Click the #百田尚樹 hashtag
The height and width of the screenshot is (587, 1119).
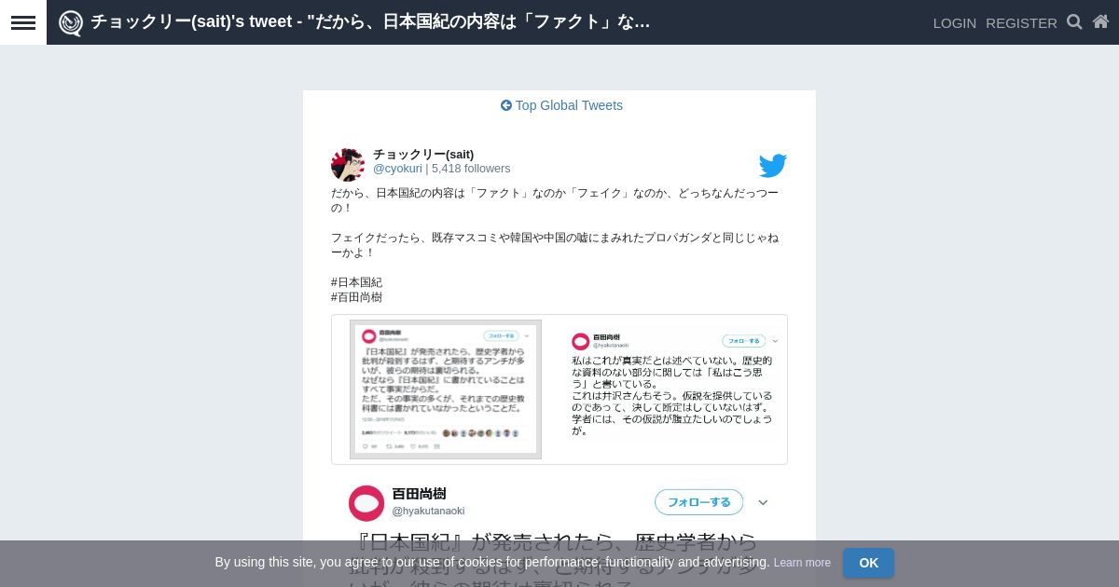click(356, 297)
